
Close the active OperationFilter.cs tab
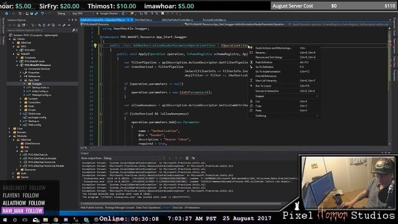coord(132,20)
